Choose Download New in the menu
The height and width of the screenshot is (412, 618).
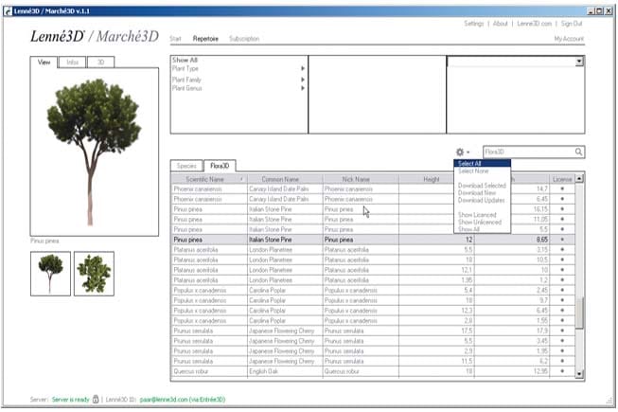click(x=482, y=193)
